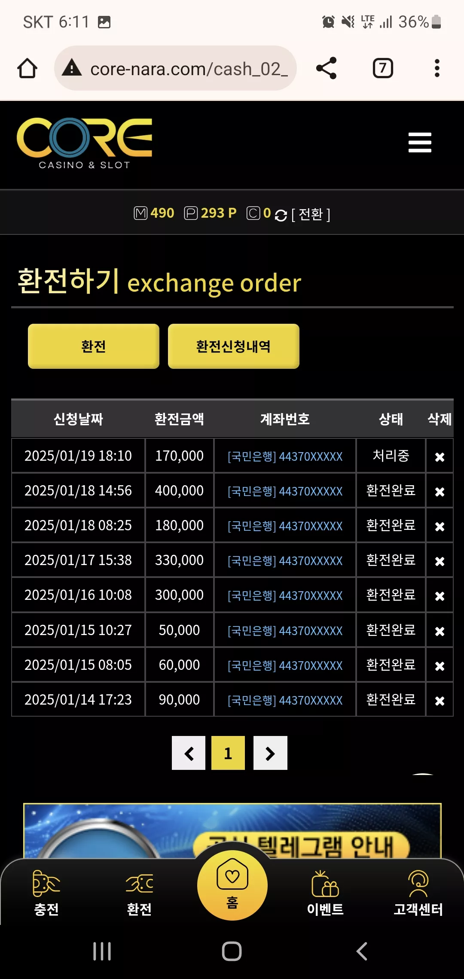
Task: Open 고객센터 support icon
Action: [x=418, y=893]
